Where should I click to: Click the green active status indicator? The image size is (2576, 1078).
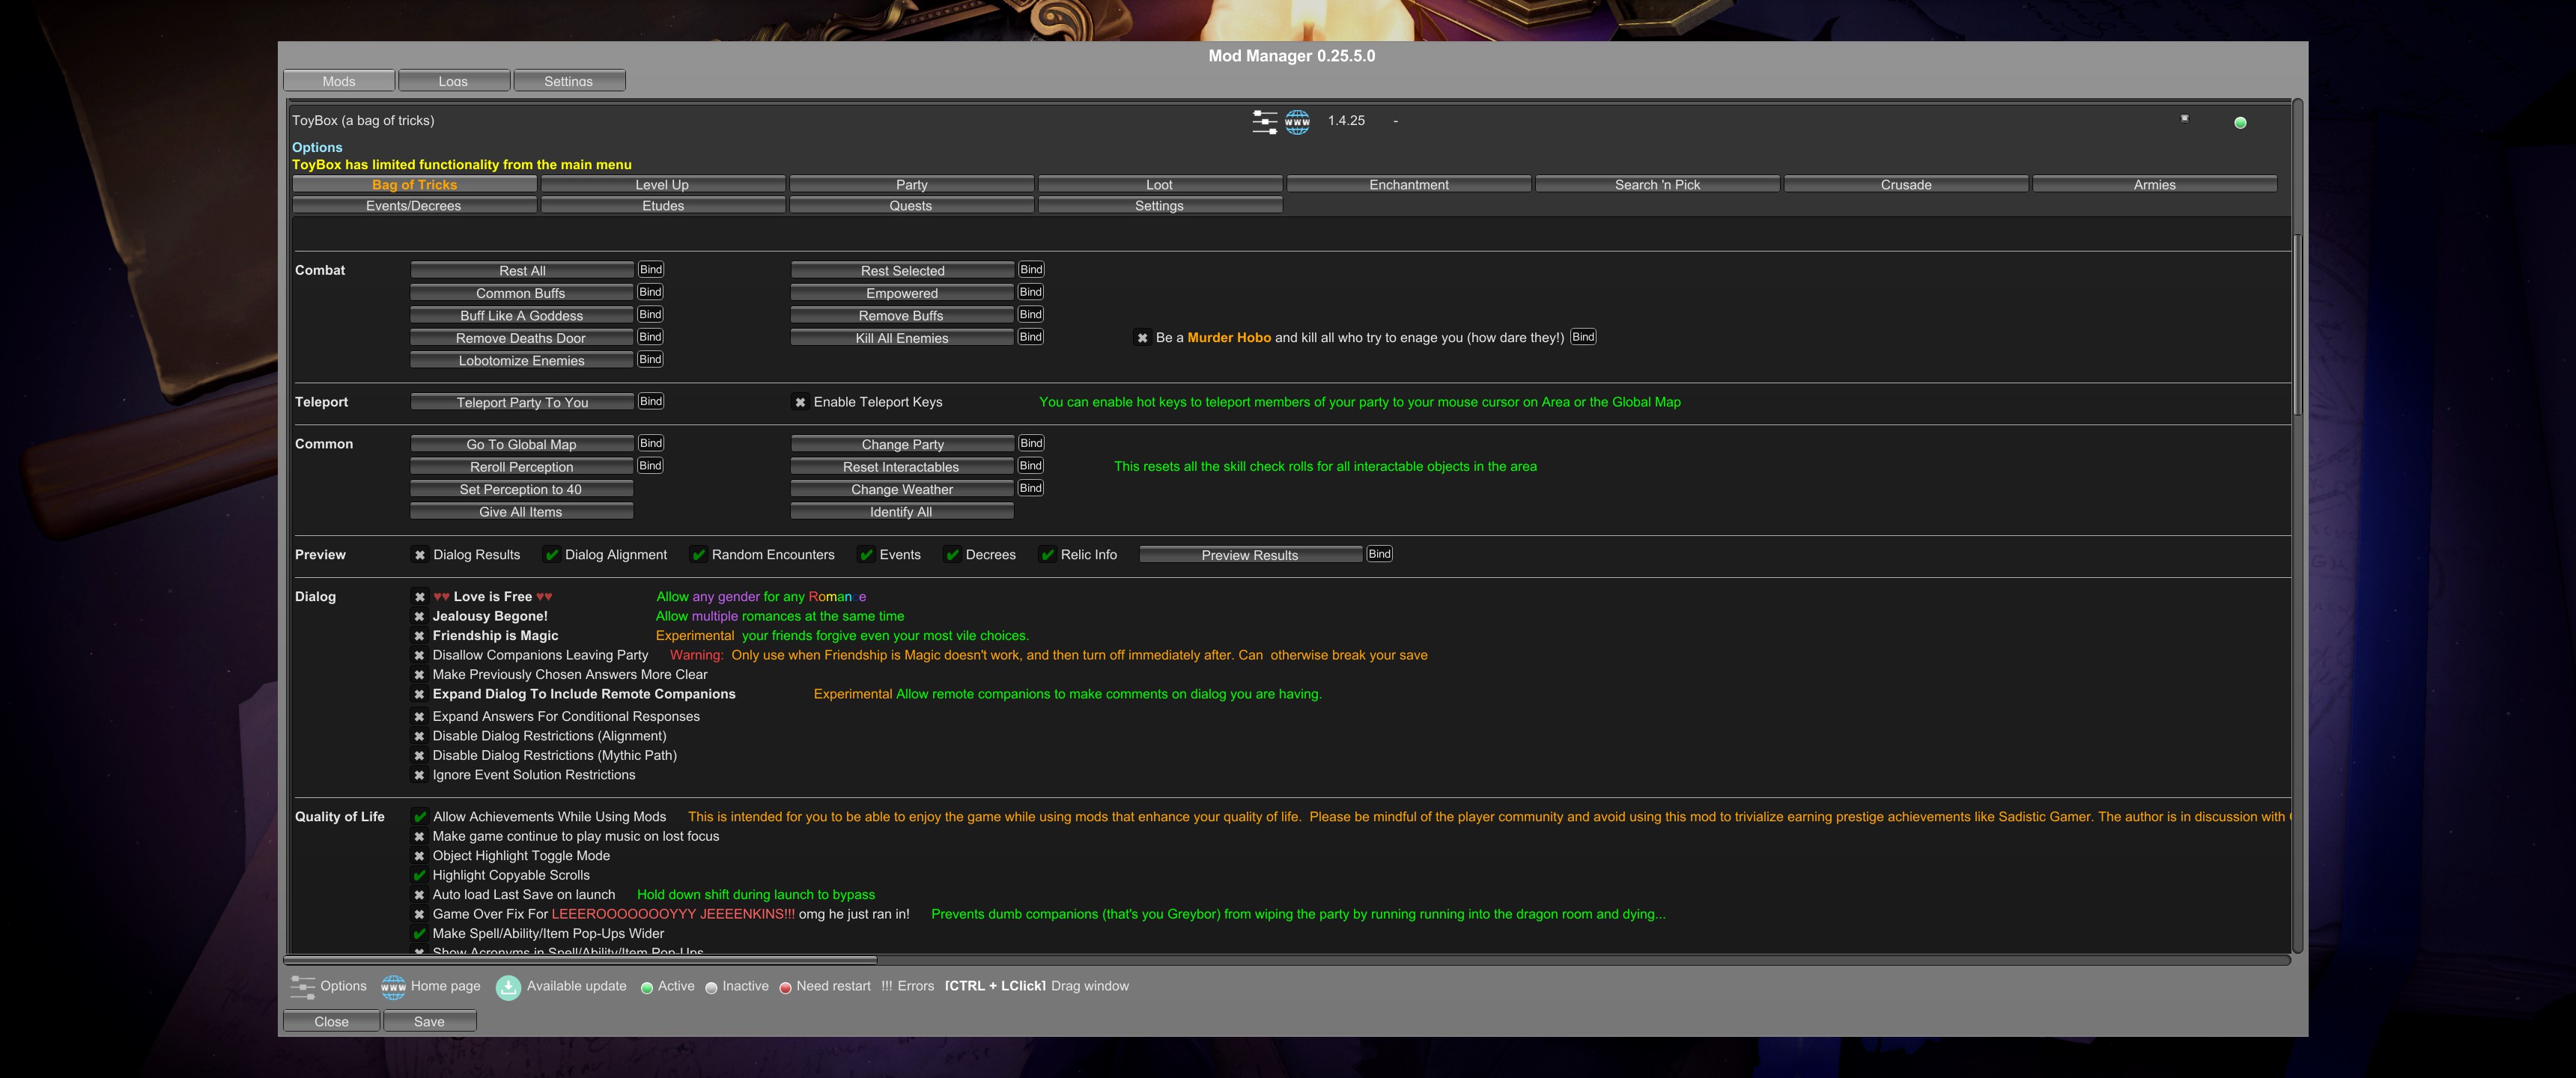tap(2239, 122)
